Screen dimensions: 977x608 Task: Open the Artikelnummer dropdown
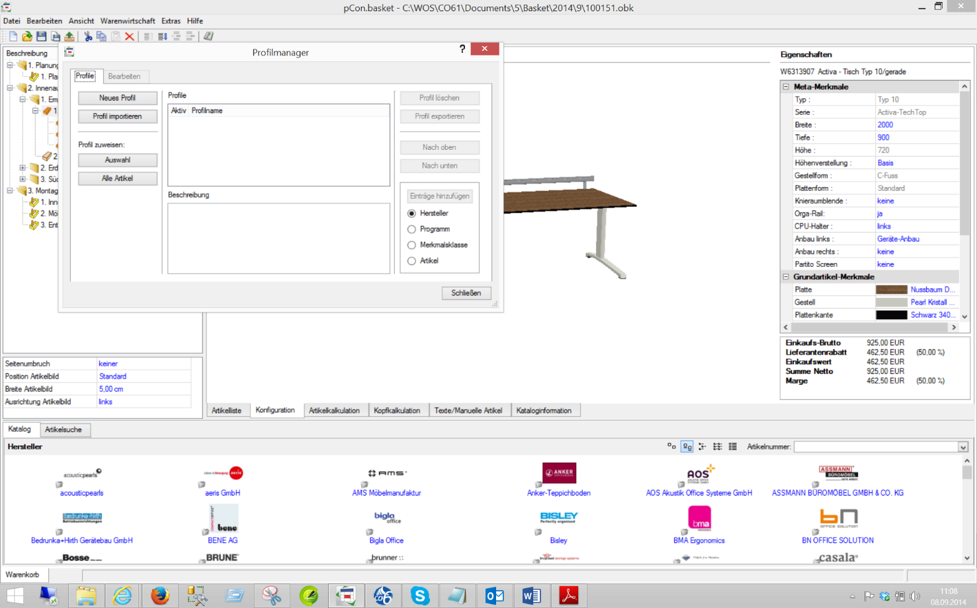tap(962, 447)
